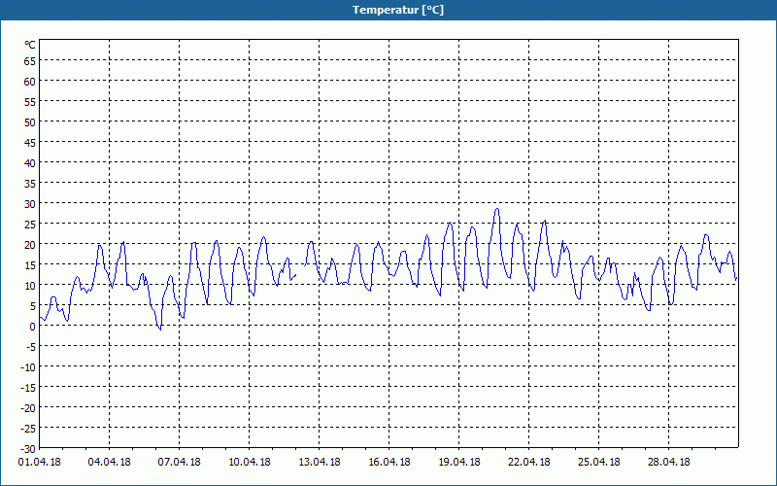Select the 04.04.18 date label

pyautogui.click(x=110, y=462)
